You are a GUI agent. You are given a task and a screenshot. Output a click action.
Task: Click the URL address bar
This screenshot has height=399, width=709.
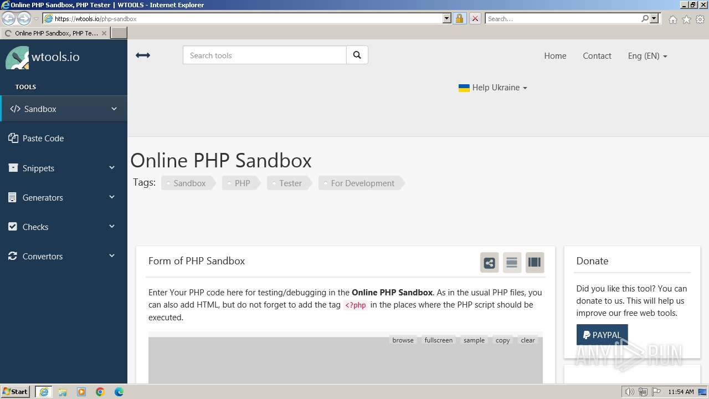click(x=247, y=18)
